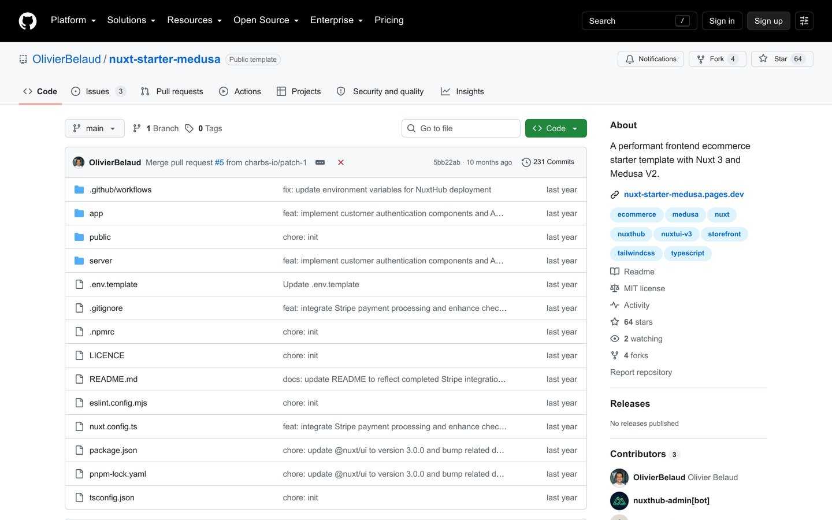The width and height of the screenshot is (832, 520).
Task: Click the folder icon beside app
Action: click(x=79, y=213)
